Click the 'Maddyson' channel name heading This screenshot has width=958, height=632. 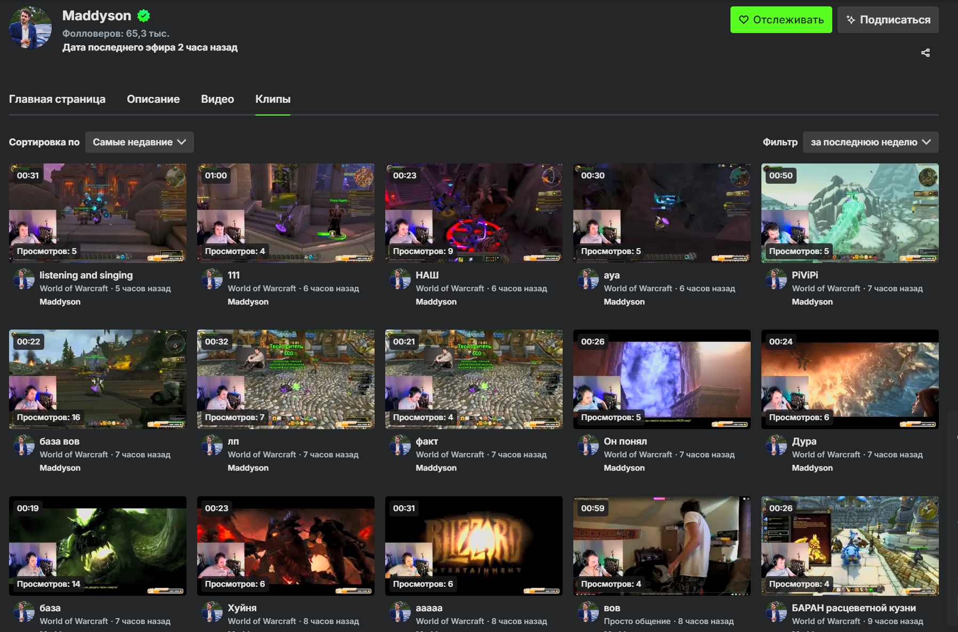click(x=96, y=16)
